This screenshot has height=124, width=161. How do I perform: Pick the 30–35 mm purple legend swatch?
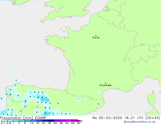click(x=57, y=121)
